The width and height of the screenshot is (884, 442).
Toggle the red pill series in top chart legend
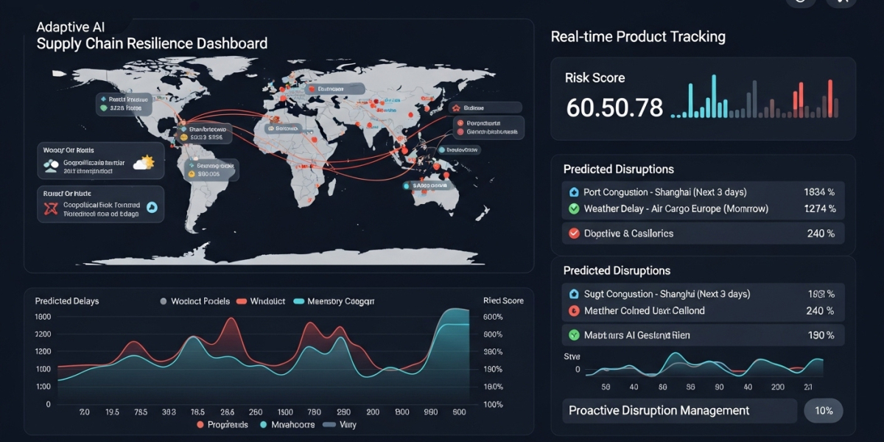point(240,301)
